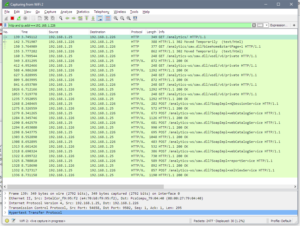Open the display filter bookmark menu

[x=5, y=25]
